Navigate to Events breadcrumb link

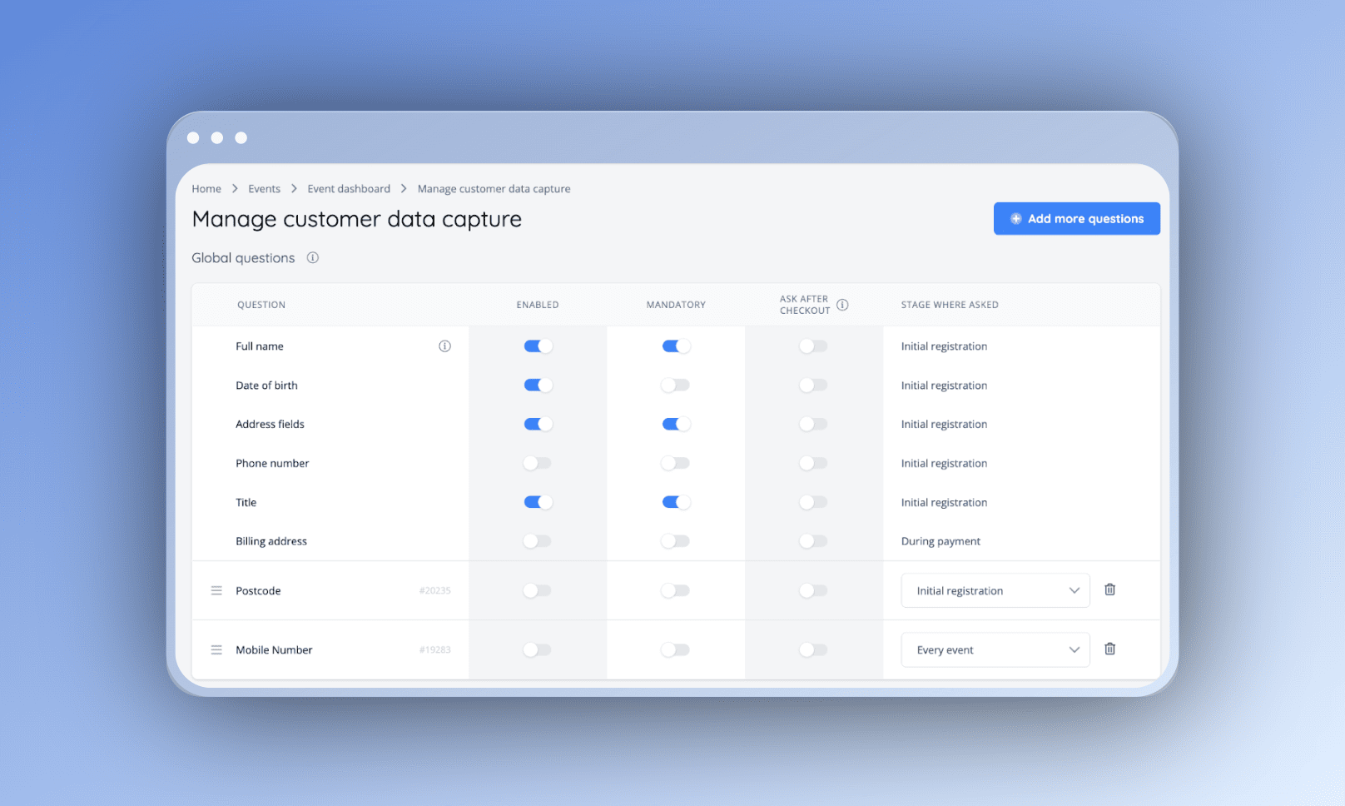click(264, 189)
